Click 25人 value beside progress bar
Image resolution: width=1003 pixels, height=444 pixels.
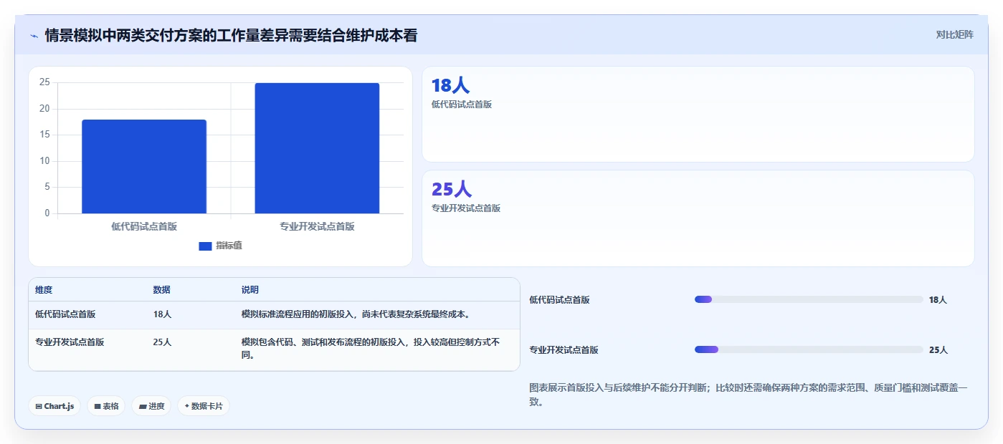938,350
